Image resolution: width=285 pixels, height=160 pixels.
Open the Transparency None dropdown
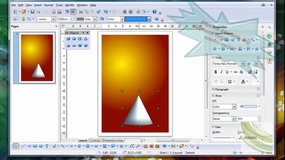(234, 119)
